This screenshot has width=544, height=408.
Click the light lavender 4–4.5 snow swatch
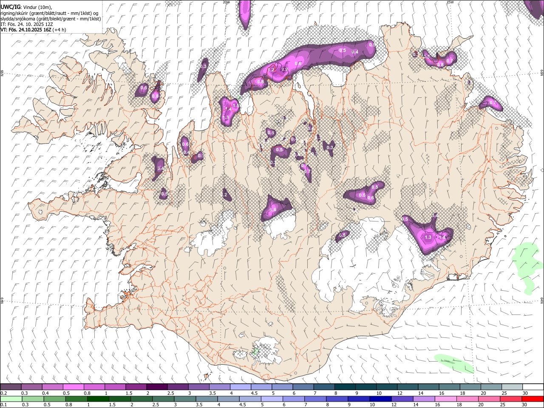point(241,387)
